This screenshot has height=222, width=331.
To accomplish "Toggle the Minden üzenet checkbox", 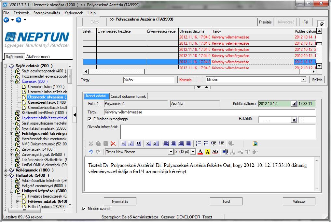I will 84,209.
